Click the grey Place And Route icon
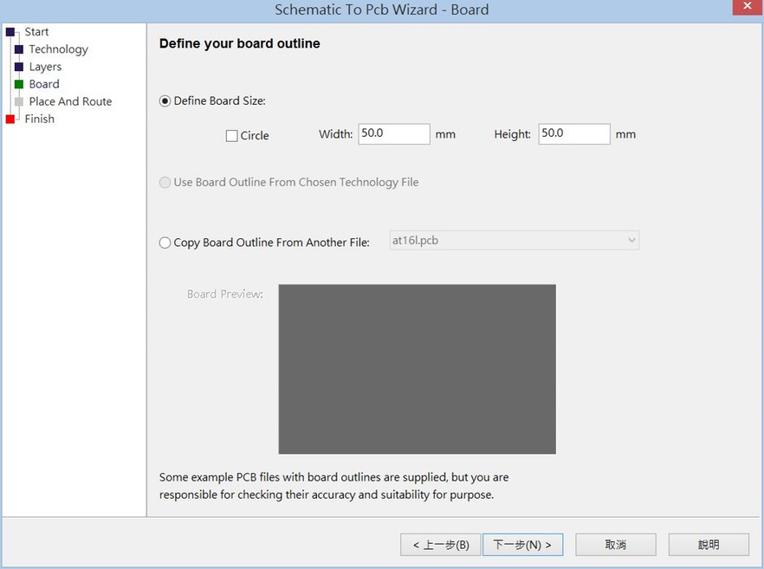 19,102
